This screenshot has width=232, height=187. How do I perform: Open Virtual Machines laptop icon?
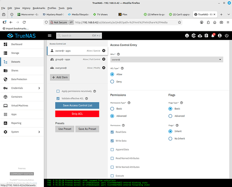[x=6, y=105]
